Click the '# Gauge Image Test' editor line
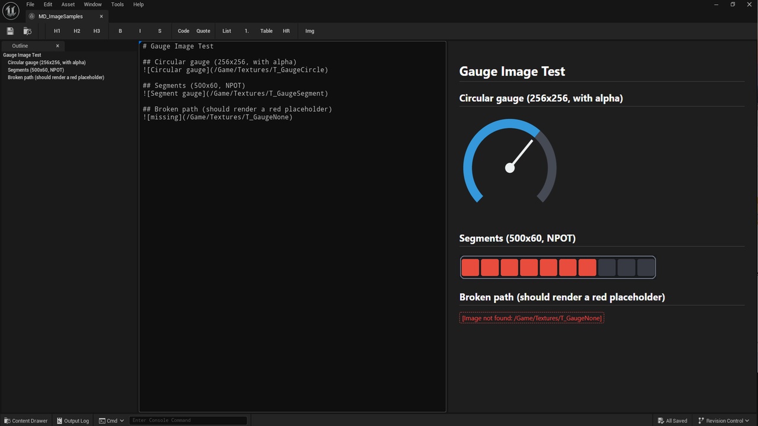The image size is (758, 426). pos(178,46)
